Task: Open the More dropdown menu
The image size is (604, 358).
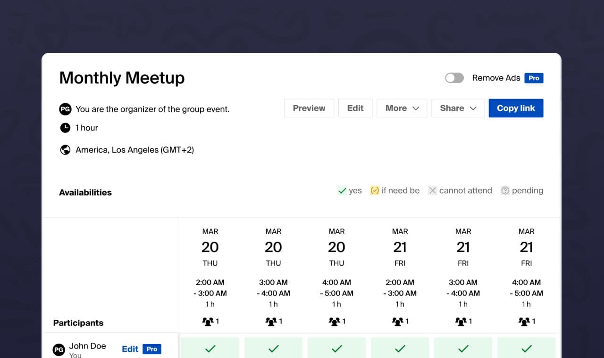Action: [x=402, y=108]
